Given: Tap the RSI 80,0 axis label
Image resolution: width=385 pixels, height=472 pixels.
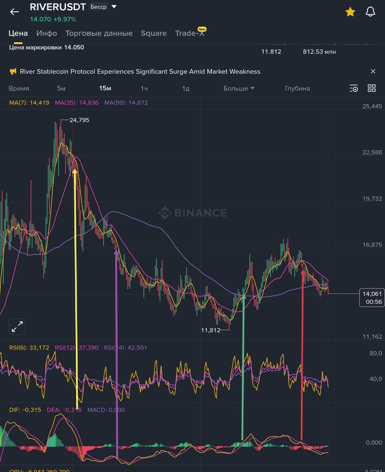Looking at the screenshot, I should (x=376, y=353).
